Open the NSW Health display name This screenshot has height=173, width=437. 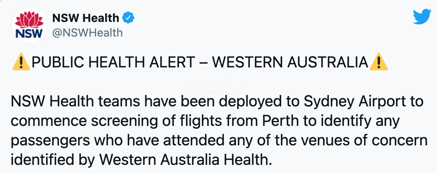[85, 18]
